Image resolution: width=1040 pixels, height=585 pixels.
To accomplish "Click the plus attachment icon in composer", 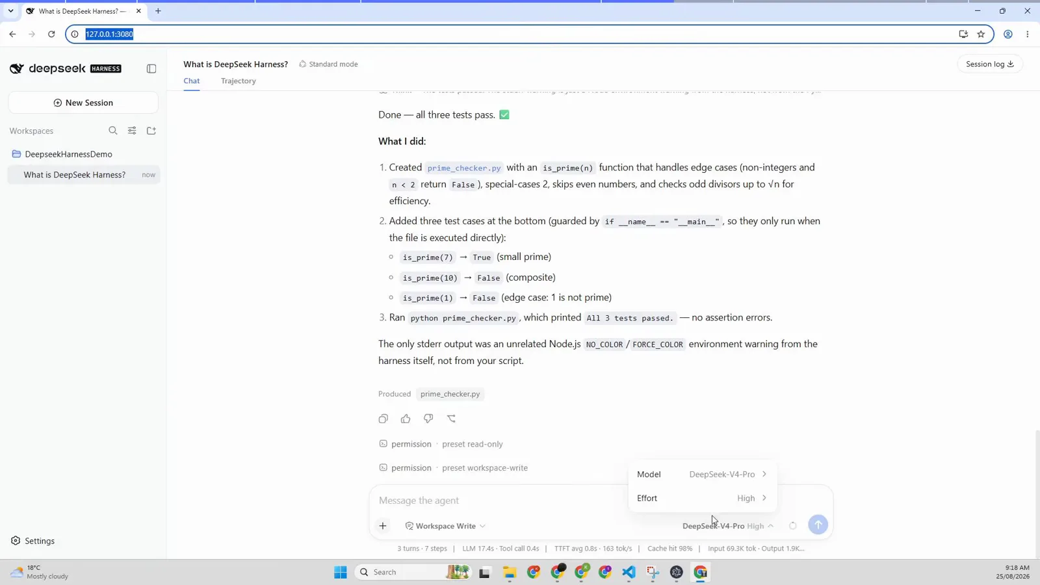I will coord(383,526).
